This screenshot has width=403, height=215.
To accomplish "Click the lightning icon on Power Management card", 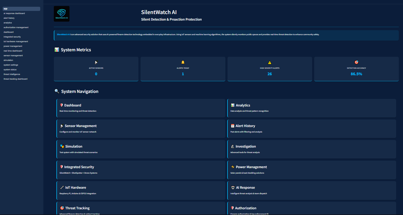I will pos(233,167).
